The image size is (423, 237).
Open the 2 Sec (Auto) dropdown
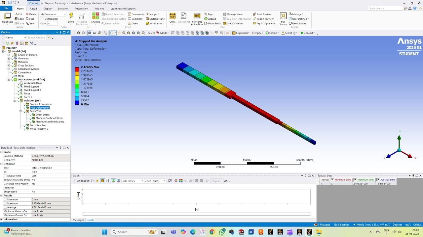[x=155, y=181]
